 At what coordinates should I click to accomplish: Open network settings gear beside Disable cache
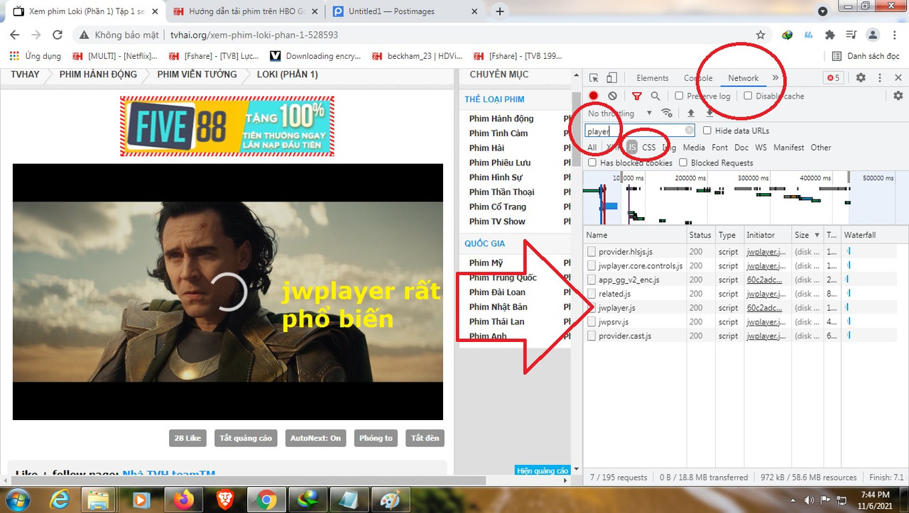click(898, 96)
